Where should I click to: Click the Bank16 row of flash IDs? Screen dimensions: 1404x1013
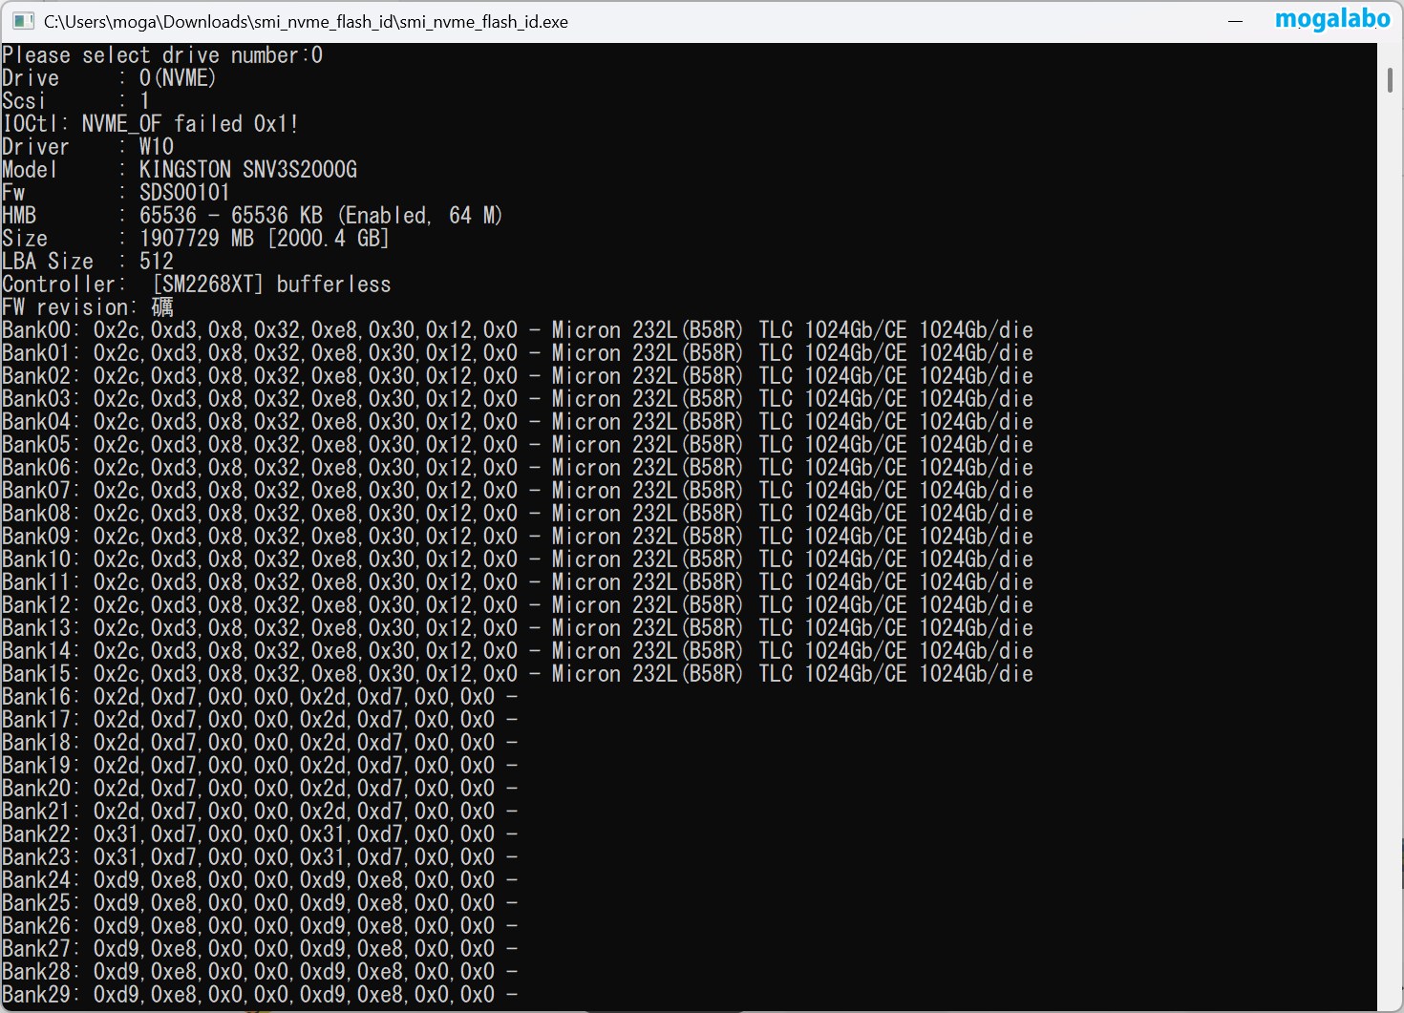(258, 697)
